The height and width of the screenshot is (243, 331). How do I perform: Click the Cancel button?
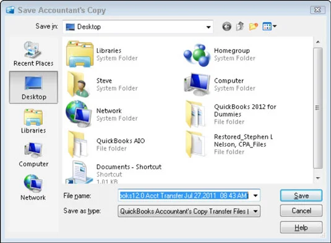pos(301,210)
